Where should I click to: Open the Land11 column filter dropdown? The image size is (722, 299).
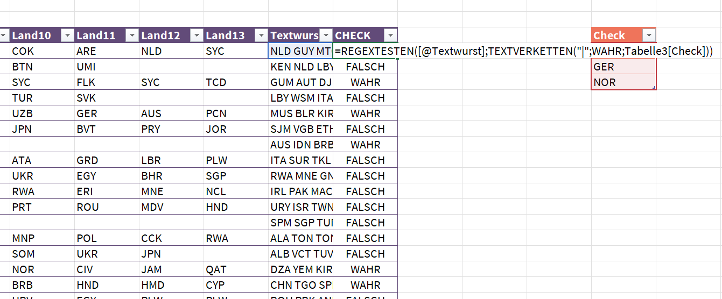132,36
